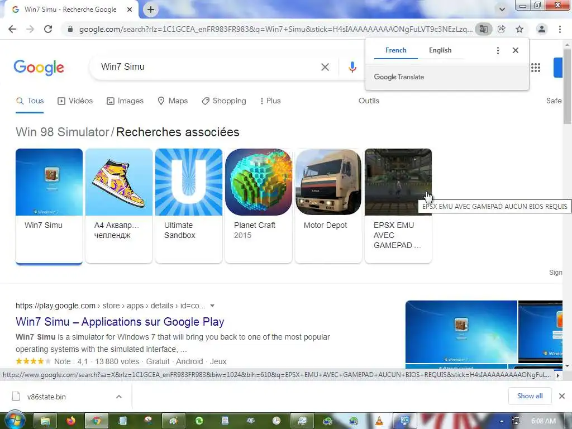The height and width of the screenshot is (429, 572).
Task: Clear the search box text
Action: point(325,67)
